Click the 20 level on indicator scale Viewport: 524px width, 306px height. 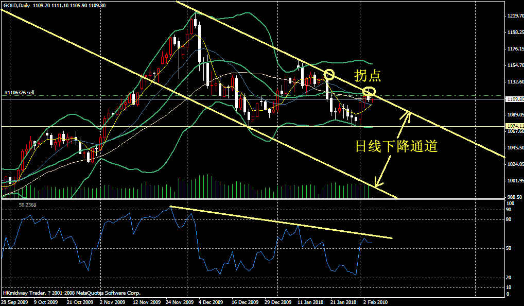click(x=509, y=278)
